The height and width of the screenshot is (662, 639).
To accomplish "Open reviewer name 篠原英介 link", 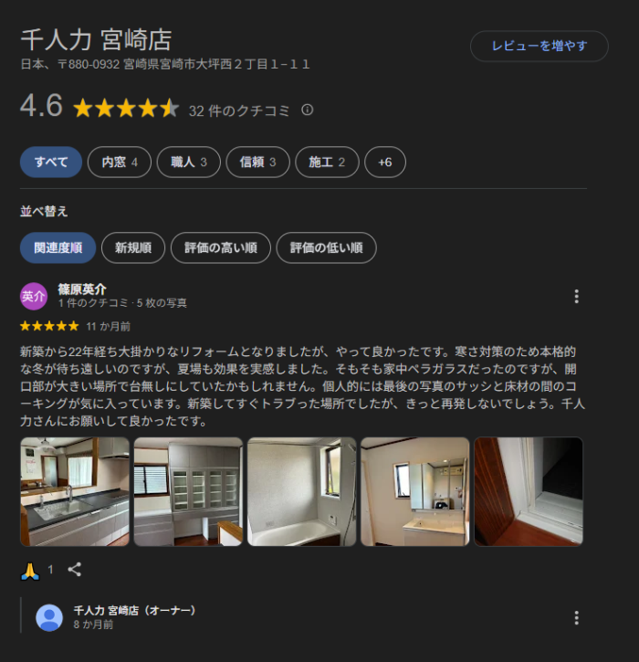I will [82, 289].
